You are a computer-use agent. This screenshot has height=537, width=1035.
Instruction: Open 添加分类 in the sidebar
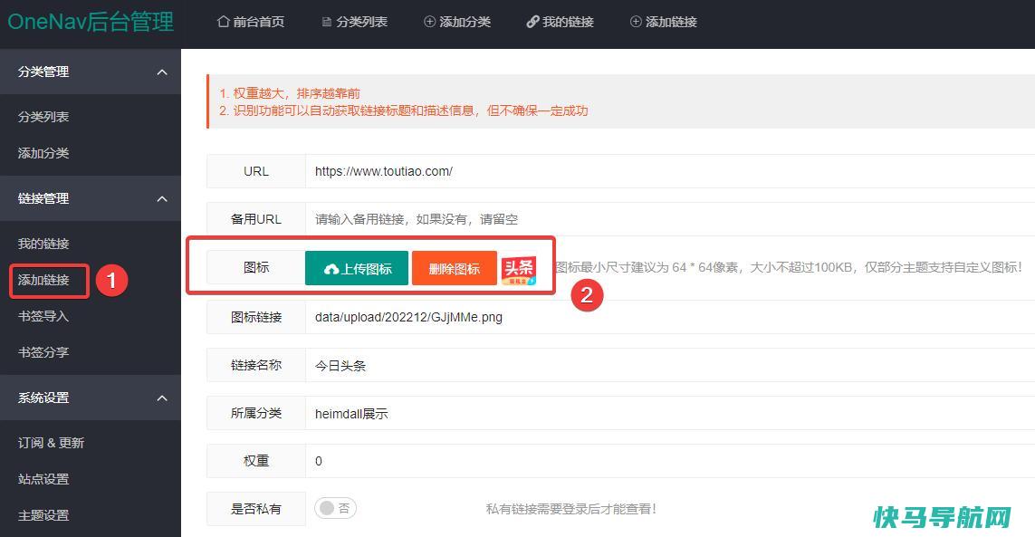click(43, 152)
